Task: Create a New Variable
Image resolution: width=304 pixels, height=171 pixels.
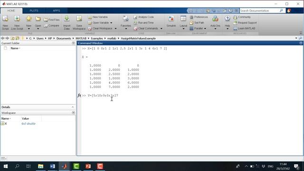Action: 98,17
